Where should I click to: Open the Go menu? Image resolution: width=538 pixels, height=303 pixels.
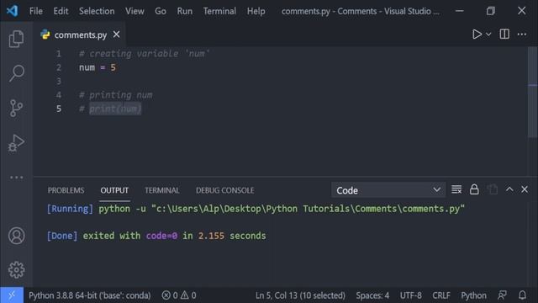161,11
